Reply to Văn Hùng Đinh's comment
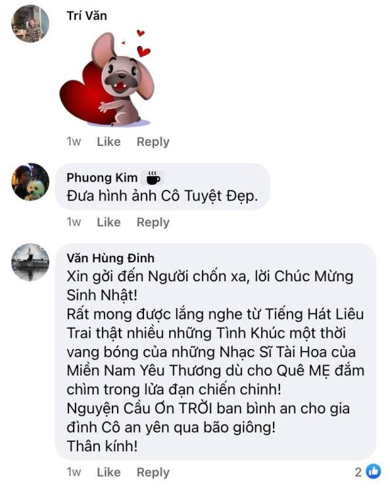Screen dimensions: 390x493 click(153, 472)
